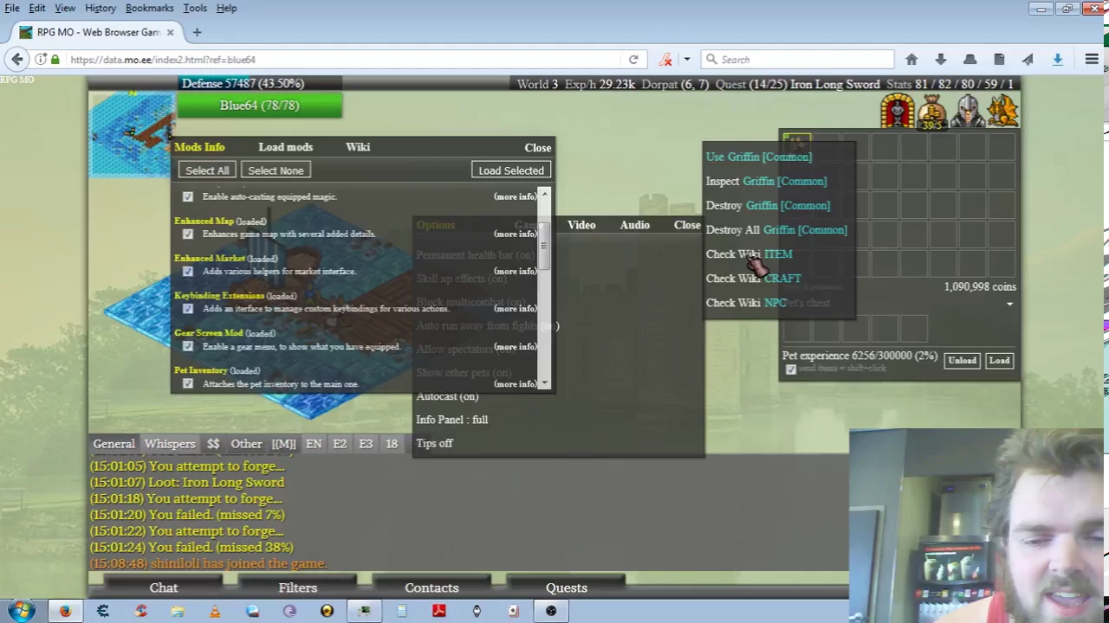Choose Destroy All Griffin [Common]
Image resolution: width=1109 pixels, height=623 pixels.
776,229
